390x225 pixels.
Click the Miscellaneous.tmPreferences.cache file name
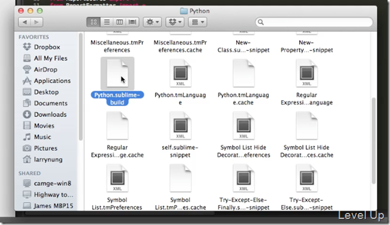coord(180,46)
